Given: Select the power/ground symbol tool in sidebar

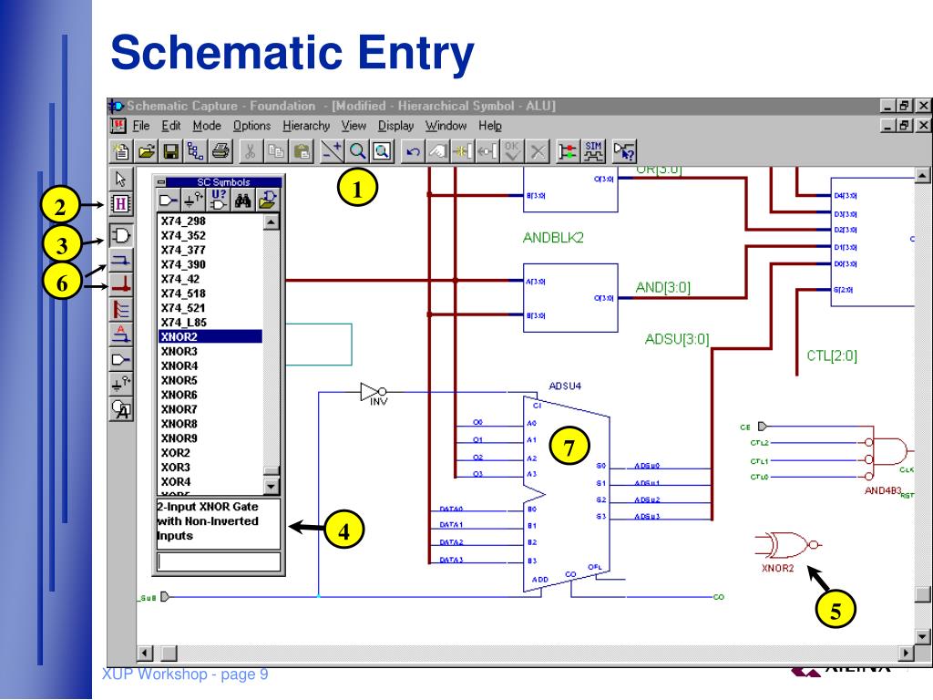Looking at the screenshot, I should pyautogui.click(x=121, y=384).
